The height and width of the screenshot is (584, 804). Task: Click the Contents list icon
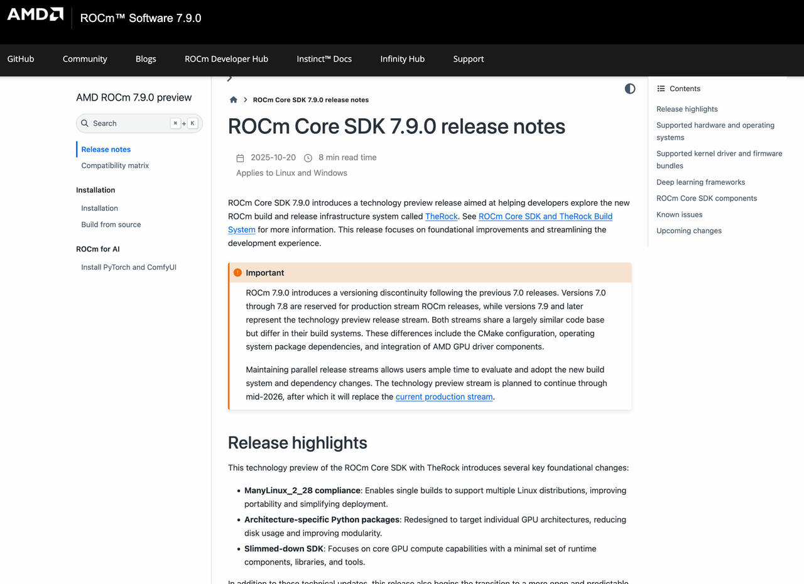point(661,89)
